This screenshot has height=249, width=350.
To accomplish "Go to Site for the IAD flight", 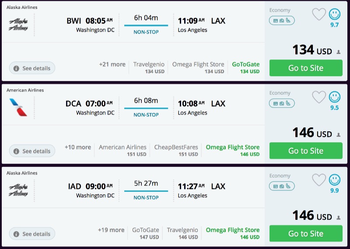I will pos(306,233).
